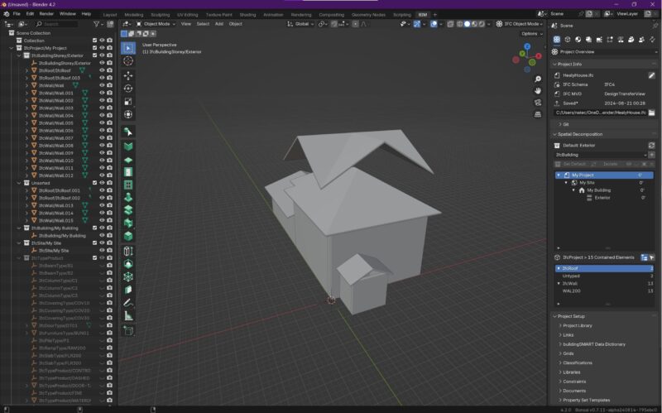Click the pan hand gizmo in the viewport

click(537, 89)
